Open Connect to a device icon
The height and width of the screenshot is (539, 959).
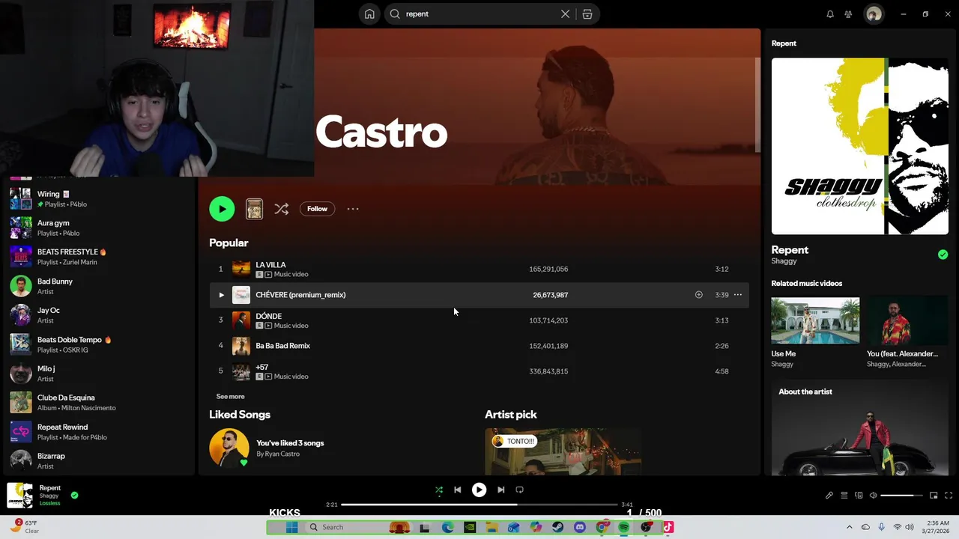pyautogui.click(x=859, y=496)
